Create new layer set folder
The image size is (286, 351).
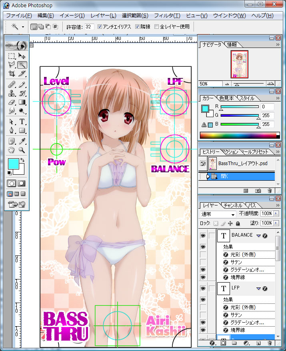point(234,343)
